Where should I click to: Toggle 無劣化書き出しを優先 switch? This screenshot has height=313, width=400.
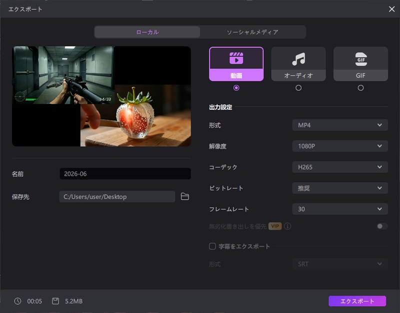click(382, 226)
